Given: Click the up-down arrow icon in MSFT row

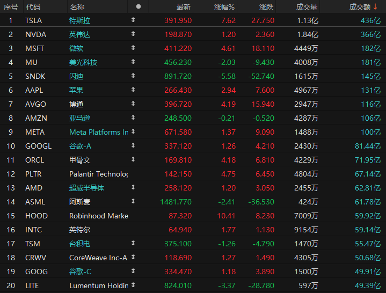Looking at the screenshot, I should point(133,48).
